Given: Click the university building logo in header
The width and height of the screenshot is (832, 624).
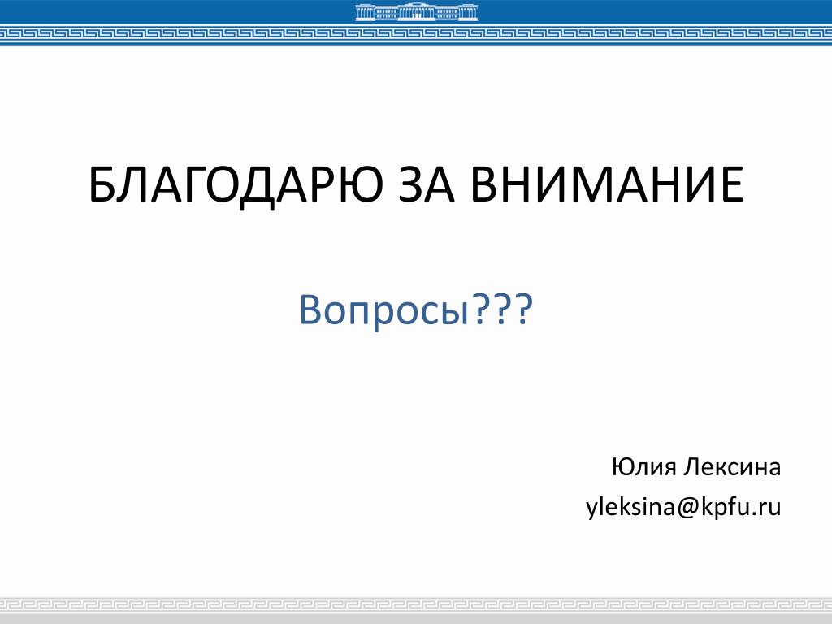Looking at the screenshot, I should [x=417, y=11].
